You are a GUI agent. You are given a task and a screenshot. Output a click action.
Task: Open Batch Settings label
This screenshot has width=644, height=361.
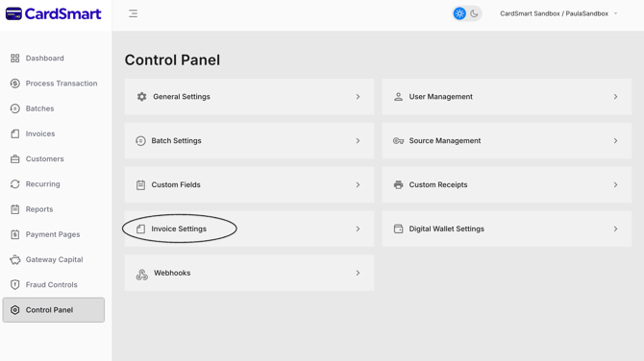176,141
